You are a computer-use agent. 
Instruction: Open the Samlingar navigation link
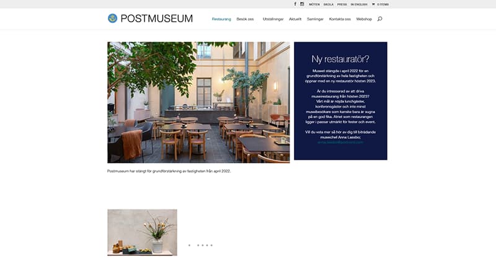(x=315, y=19)
